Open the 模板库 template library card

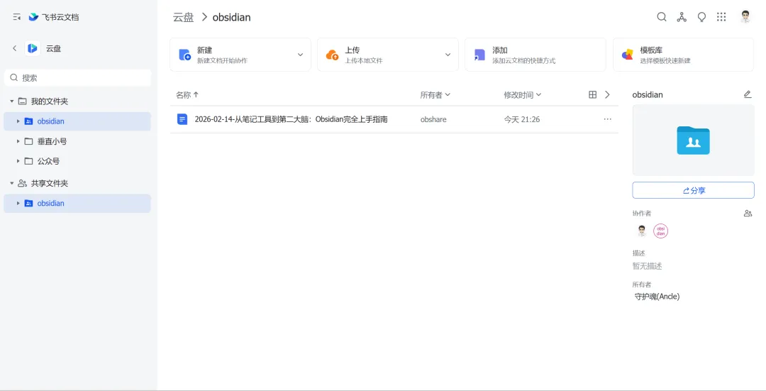683,55
